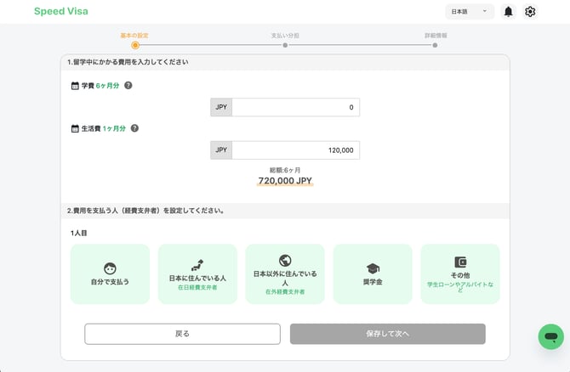
Task: Open the green chat bubble widget
Action: pos(551,336)
